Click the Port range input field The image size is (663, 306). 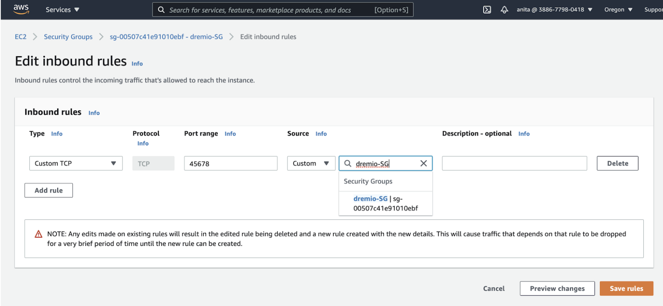point(230,164)
